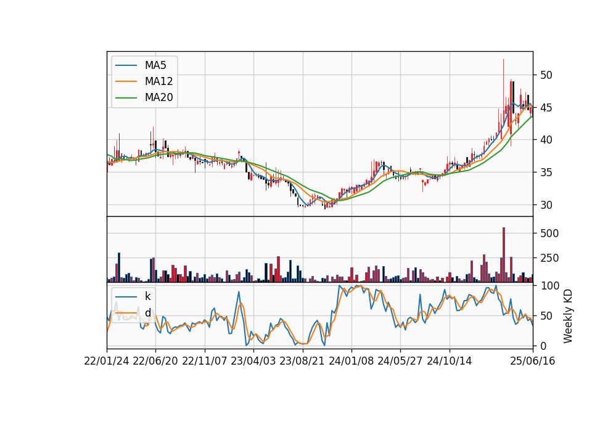Click the price axis label 40
Viewport: 592px width, 425px height.
click(546, 140)
